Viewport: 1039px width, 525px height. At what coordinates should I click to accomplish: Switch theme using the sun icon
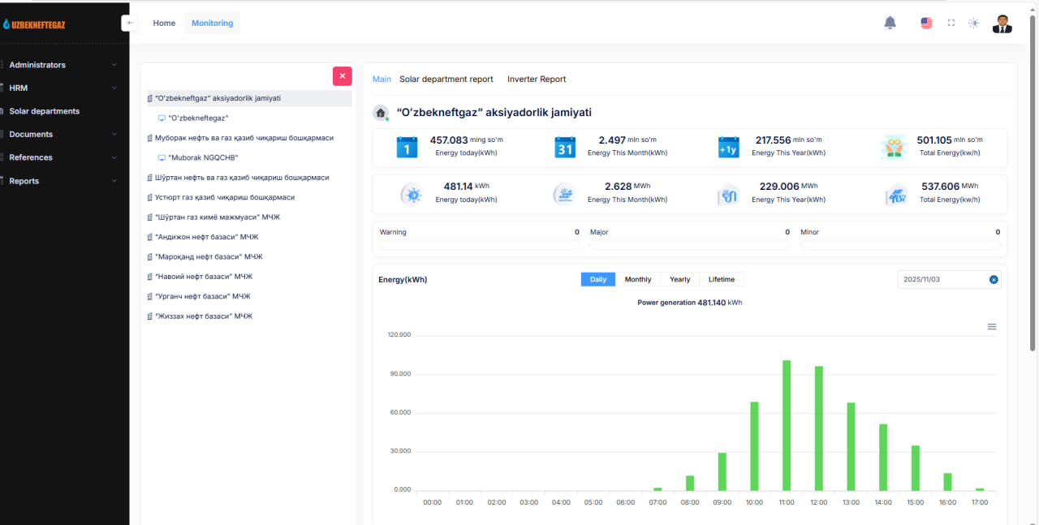(974, 23)
